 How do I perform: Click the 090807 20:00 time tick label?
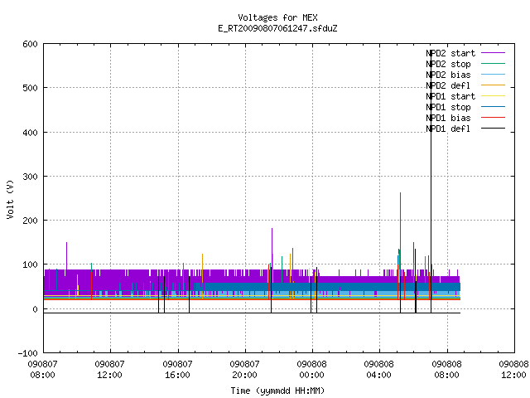point(244,370)
